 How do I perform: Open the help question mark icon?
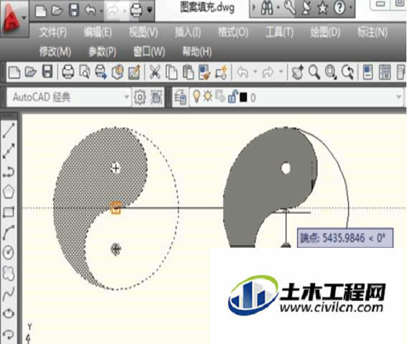pyautogui.click(x=340, y=8)
